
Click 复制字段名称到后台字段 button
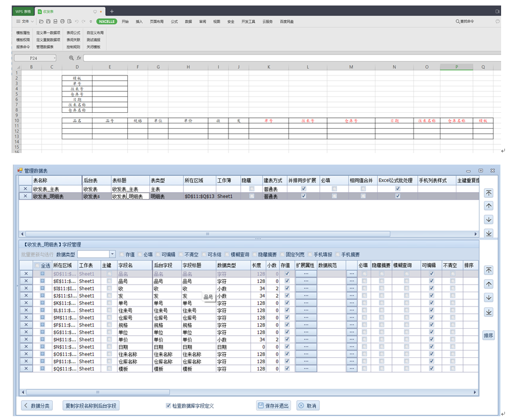tap(92, 406)
